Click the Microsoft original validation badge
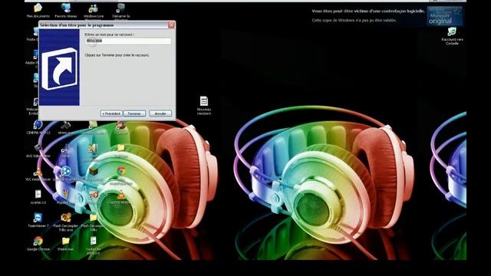 [445, 16]
